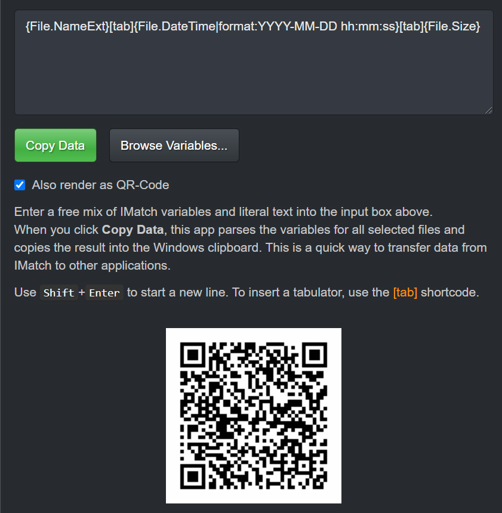502x513 pixels.
Task: Click the generated QR code image
Action: (254, 416)
